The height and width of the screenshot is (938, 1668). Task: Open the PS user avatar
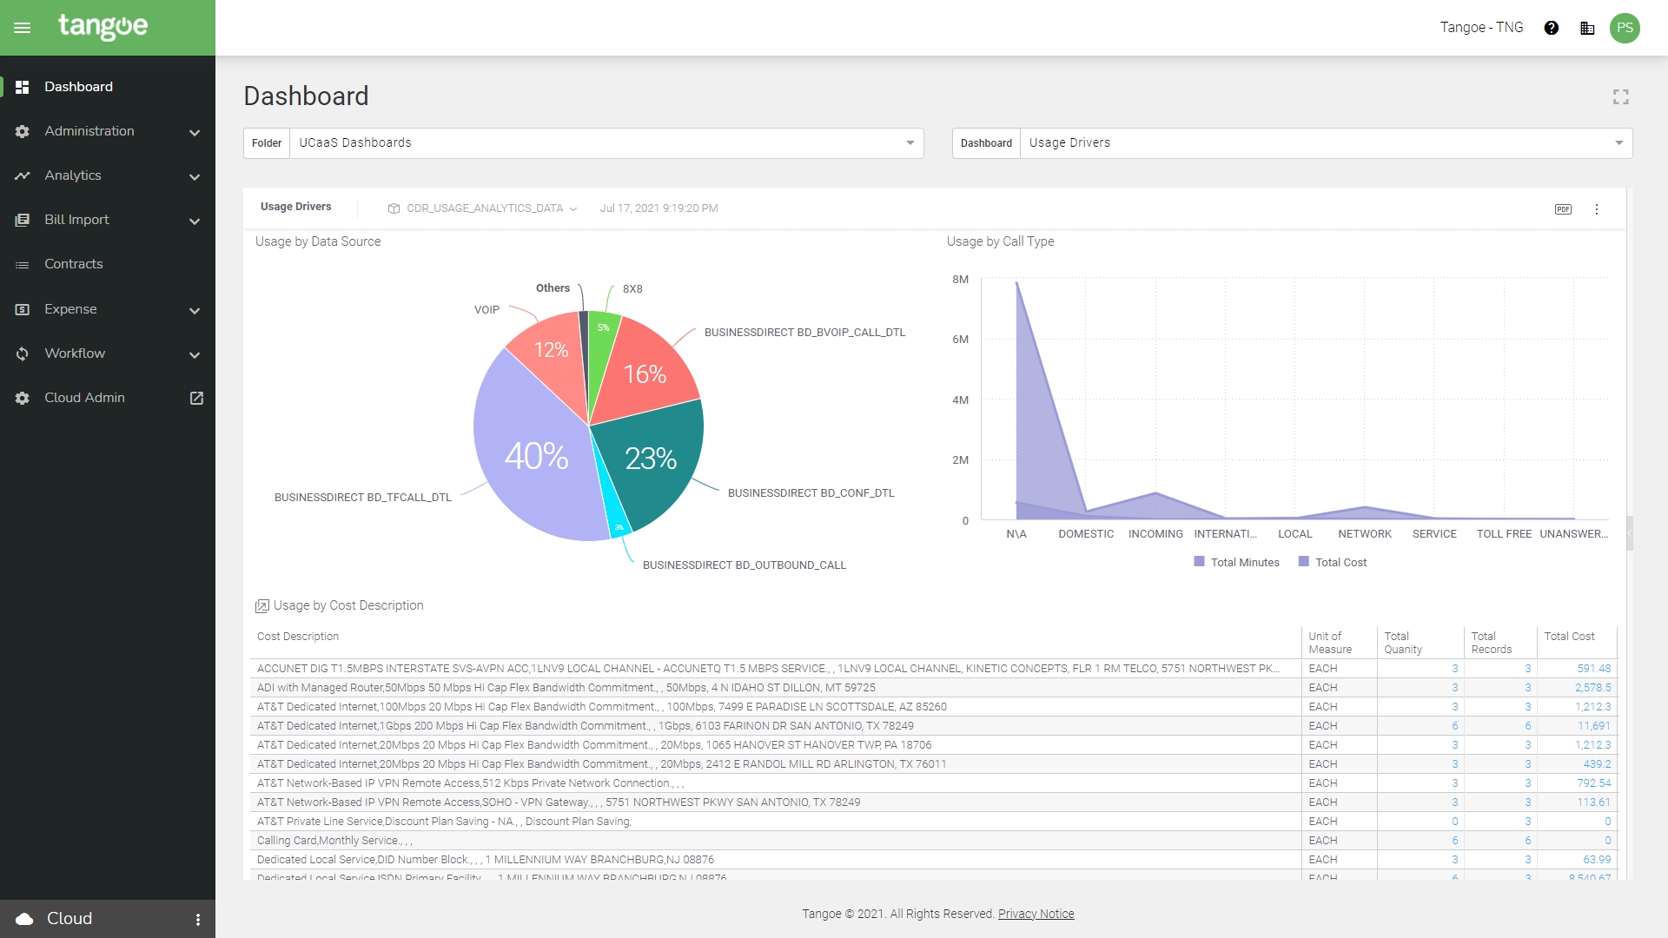coord(1625,28)
